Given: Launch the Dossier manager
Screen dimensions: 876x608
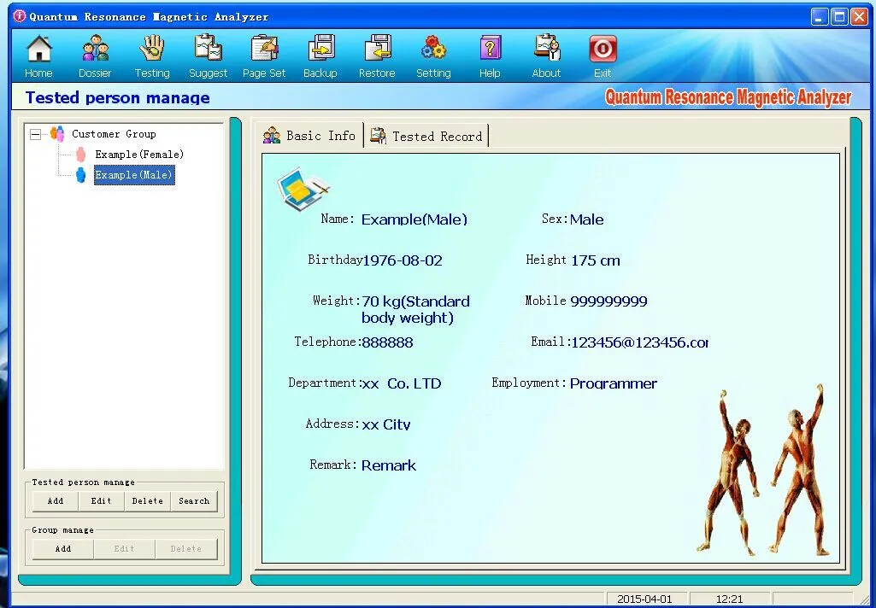Looking at the screenshot, I should [x=95, y=54].
